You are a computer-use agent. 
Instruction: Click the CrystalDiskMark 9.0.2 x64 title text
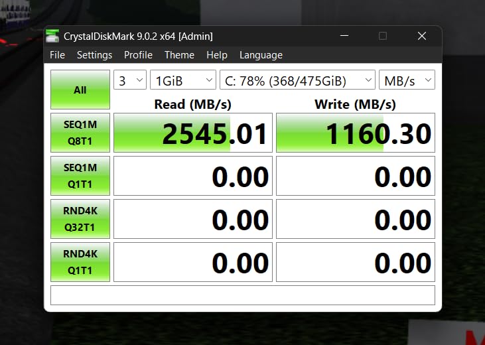coord(138,36)
